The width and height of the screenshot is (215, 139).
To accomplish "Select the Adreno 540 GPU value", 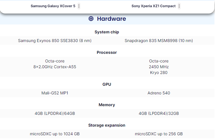I will pyautogui.click(x=159, y=93).
